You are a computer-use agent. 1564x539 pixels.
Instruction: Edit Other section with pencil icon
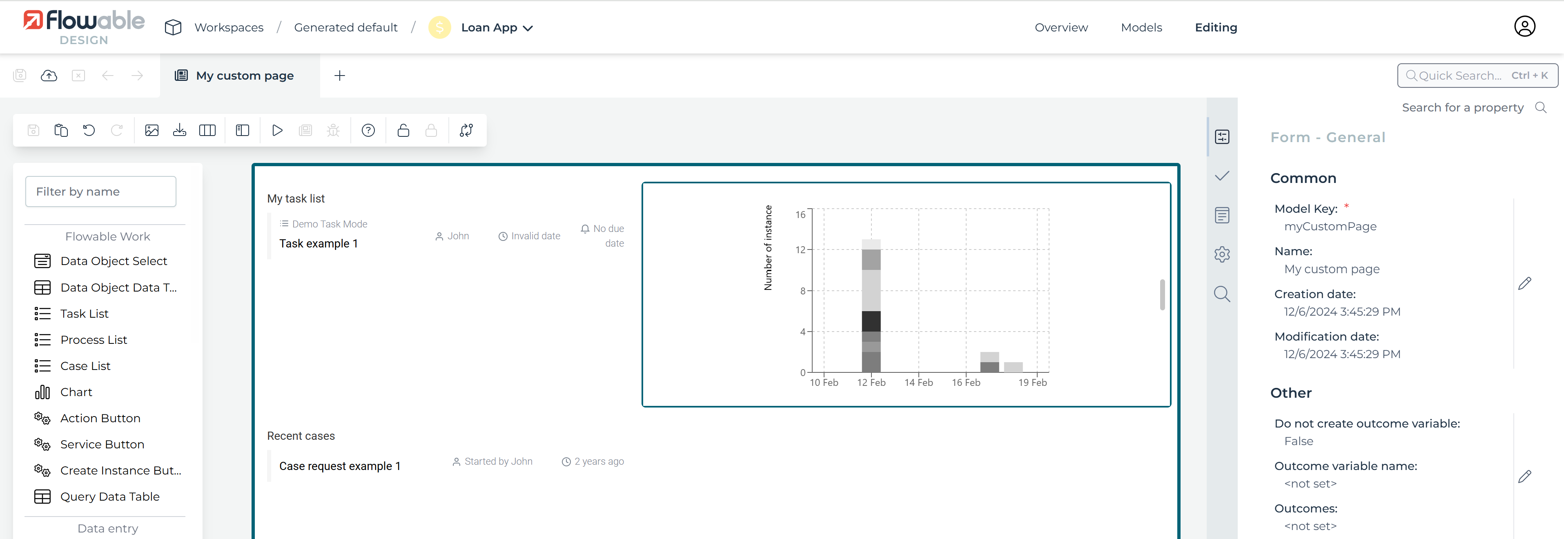[x=1524, y=477]
